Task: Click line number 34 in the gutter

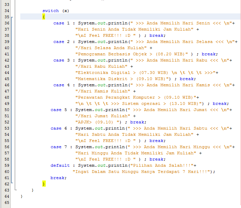Action: (7, 11)
